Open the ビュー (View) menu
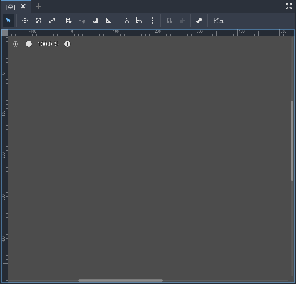Screen dimensions: 296x284 [x=221, y=21]
